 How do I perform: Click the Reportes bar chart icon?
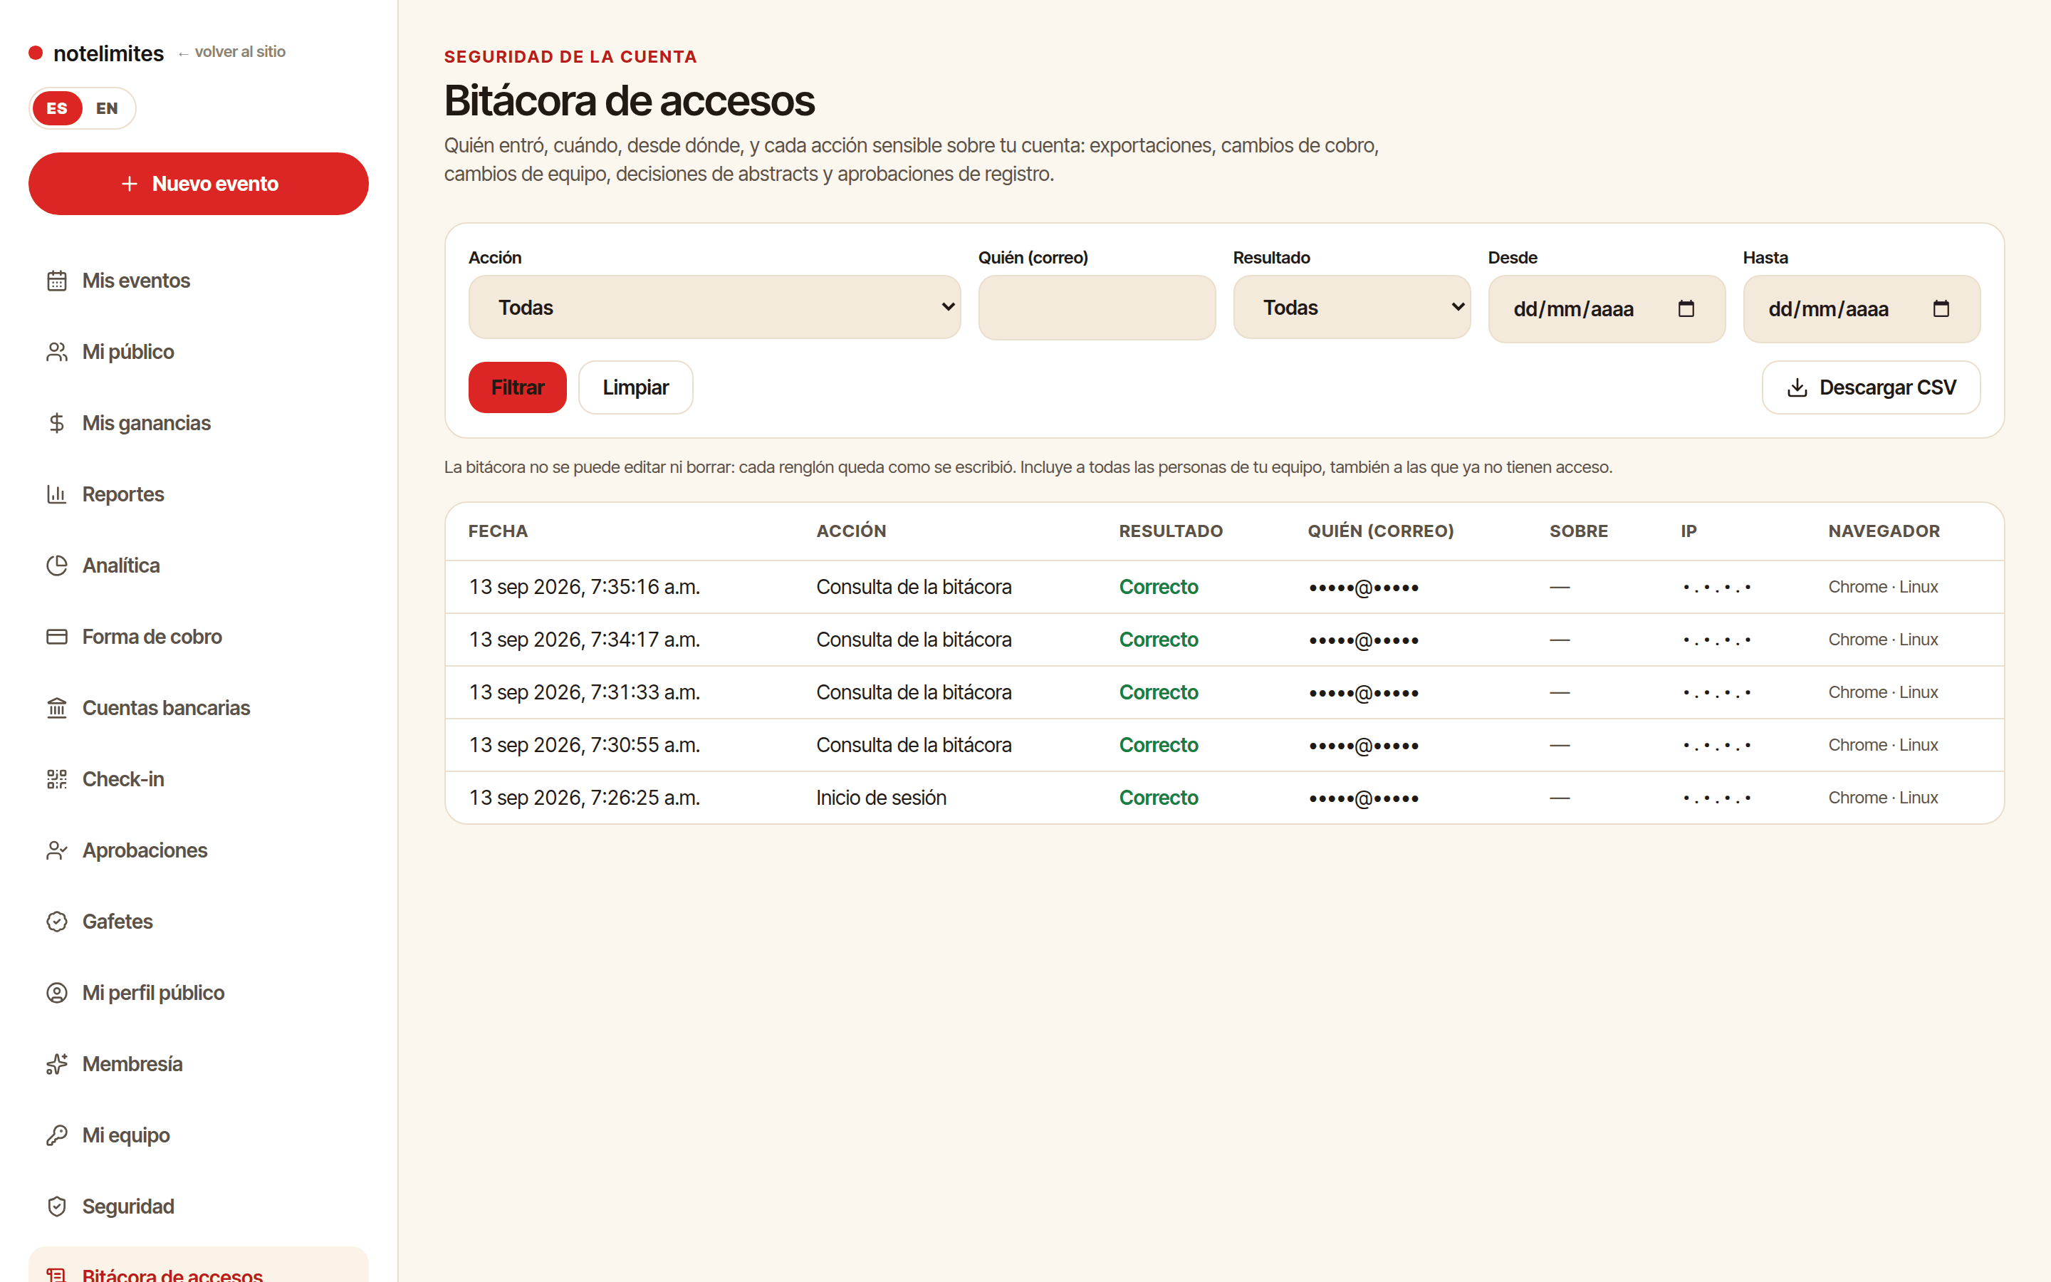coord(57,494)
